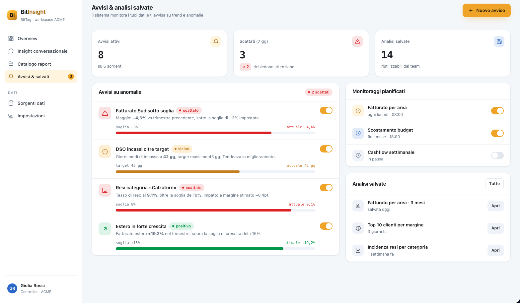The width and height of the screenshot is (520, 303).
Task: Click the red progress bar for Resi Calzature
Action: [x=215, y=210]
